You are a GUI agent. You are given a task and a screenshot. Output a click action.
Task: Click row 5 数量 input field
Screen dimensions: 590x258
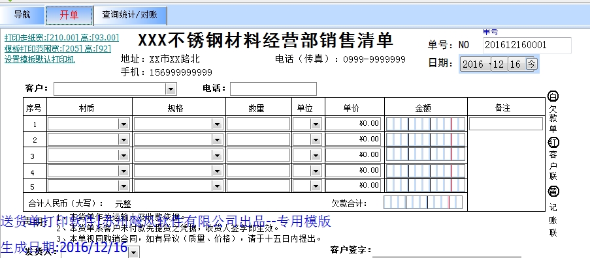[x=259, y=186]
